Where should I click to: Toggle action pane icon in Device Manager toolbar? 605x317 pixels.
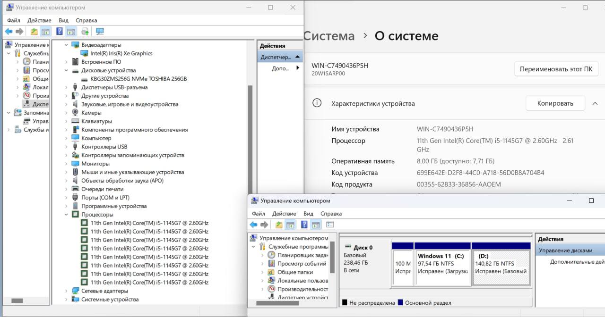click(x=71, y=32)
